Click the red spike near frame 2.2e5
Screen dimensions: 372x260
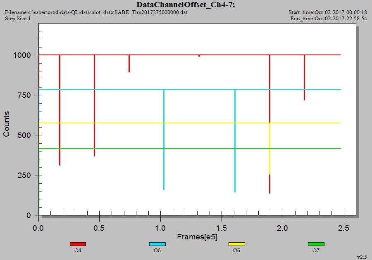click(304, 78)
